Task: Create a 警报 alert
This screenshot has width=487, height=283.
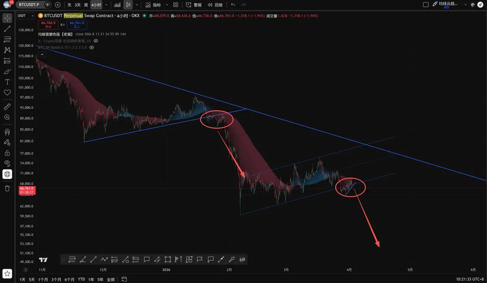Action: 194,5
